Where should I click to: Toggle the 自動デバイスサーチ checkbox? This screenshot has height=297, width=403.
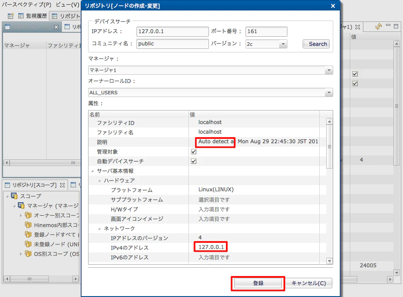[x=194, y=161]
